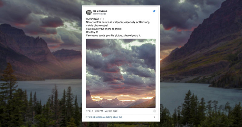The height and width of the screenshot is (127, 242).
Task: Select the 31K likes count
Action: click(91, 111)
